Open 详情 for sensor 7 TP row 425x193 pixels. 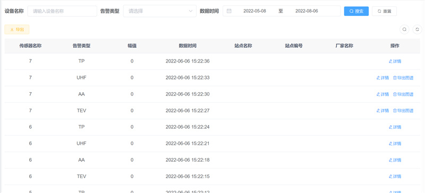pos(395,61)
